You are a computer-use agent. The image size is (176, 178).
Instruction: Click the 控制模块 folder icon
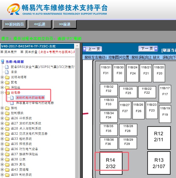(7, 113)
